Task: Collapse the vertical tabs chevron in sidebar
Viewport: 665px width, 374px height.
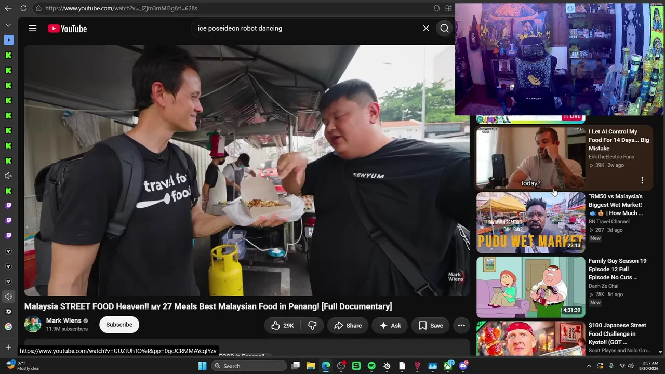Action: [8, 25]
